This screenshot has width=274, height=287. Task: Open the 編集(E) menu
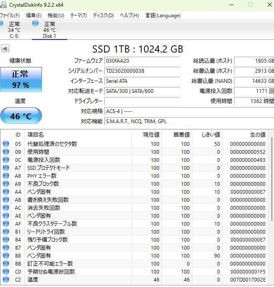[x=34, y=16]
